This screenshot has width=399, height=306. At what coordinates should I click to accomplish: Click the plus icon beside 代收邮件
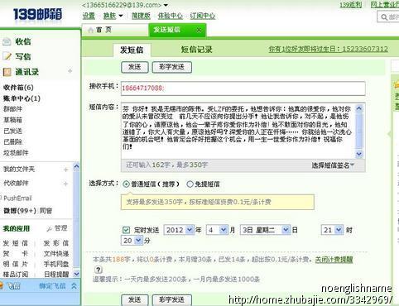click(65, 184)
